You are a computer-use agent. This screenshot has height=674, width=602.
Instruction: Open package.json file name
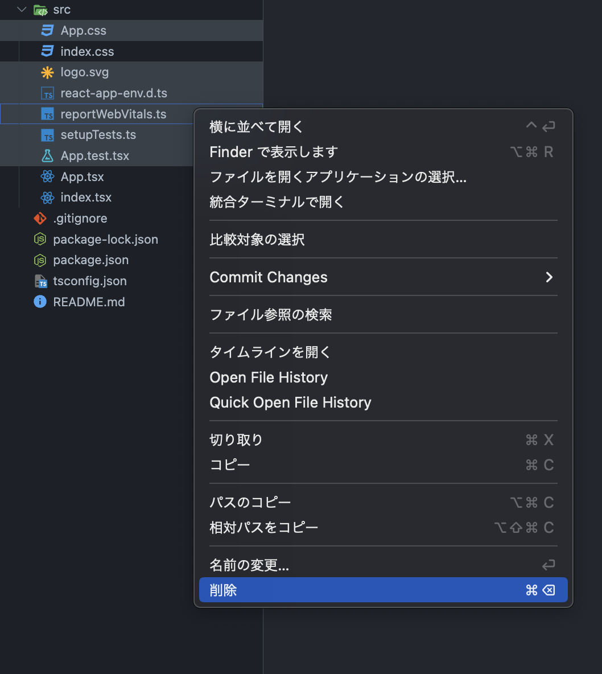coord(91,260)
